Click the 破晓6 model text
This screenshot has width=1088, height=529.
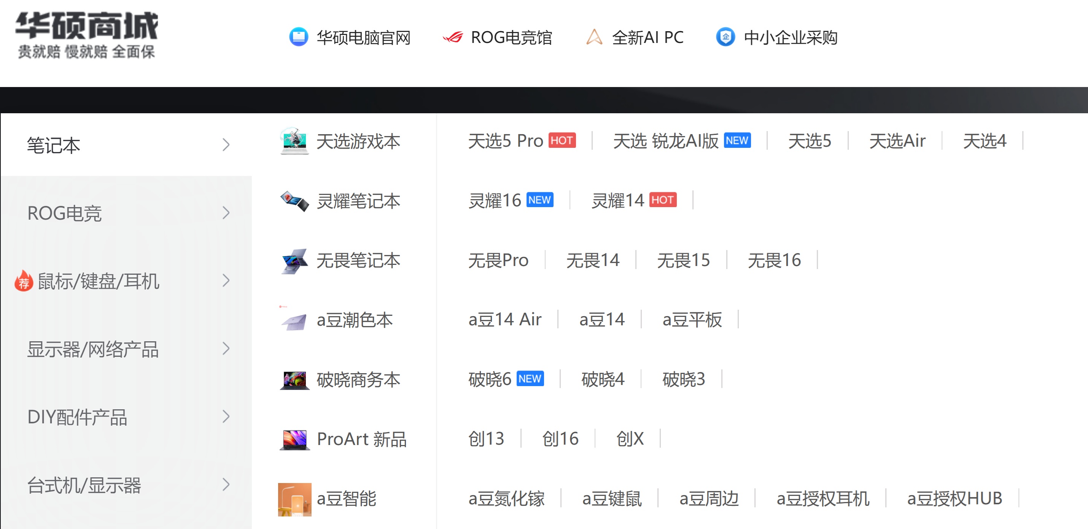pos(490,379)
